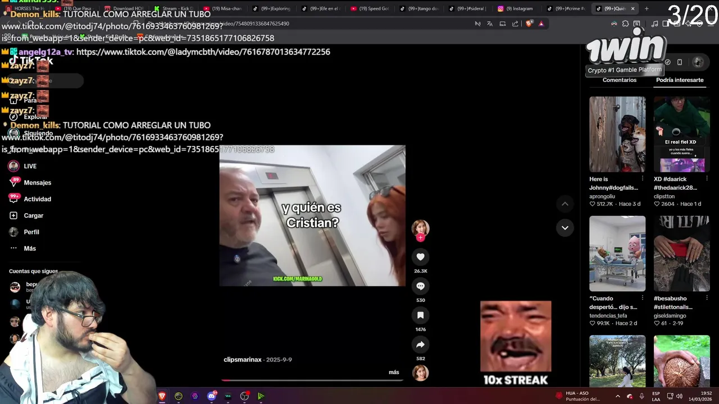719x404 pixels.
Task: Click the clipstton author name
Action: (x=664, y=196)
